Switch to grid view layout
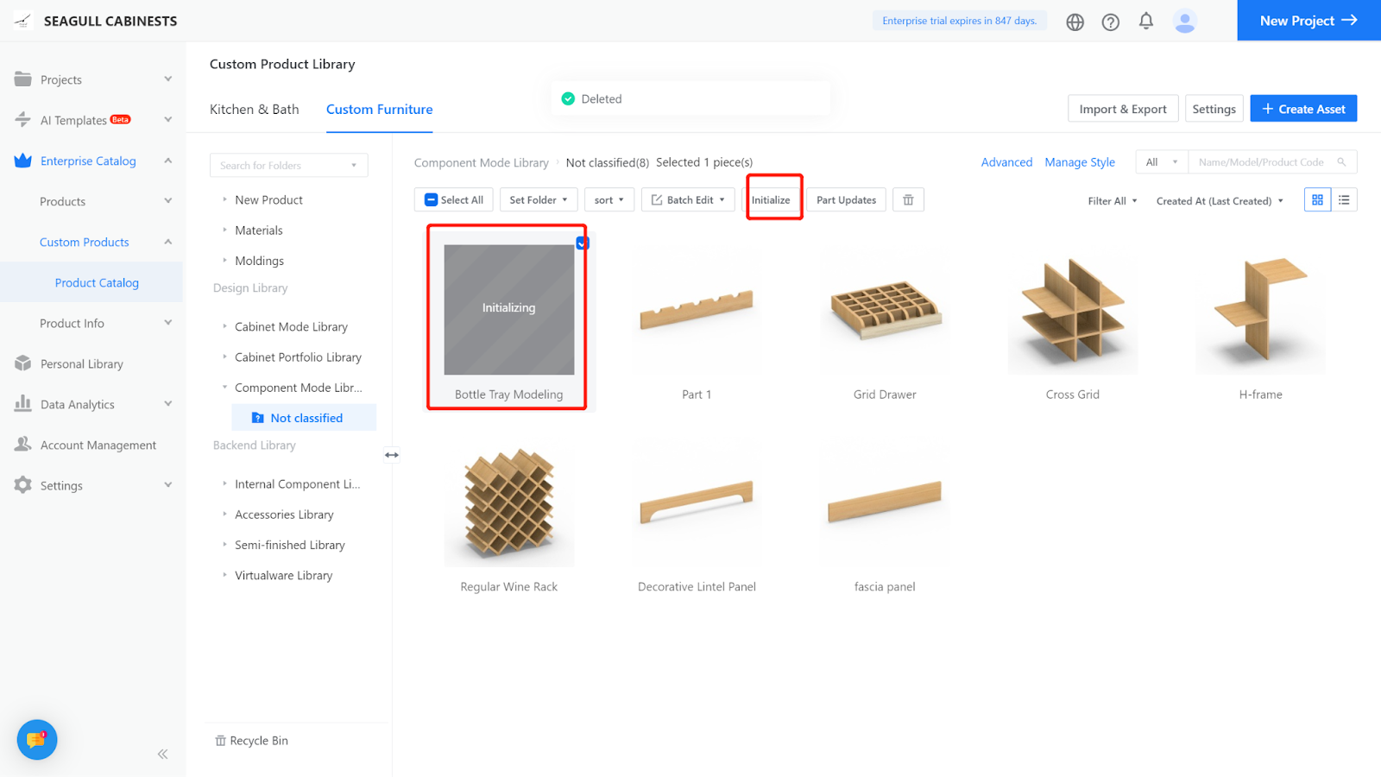 click(x=1317, y=200)
